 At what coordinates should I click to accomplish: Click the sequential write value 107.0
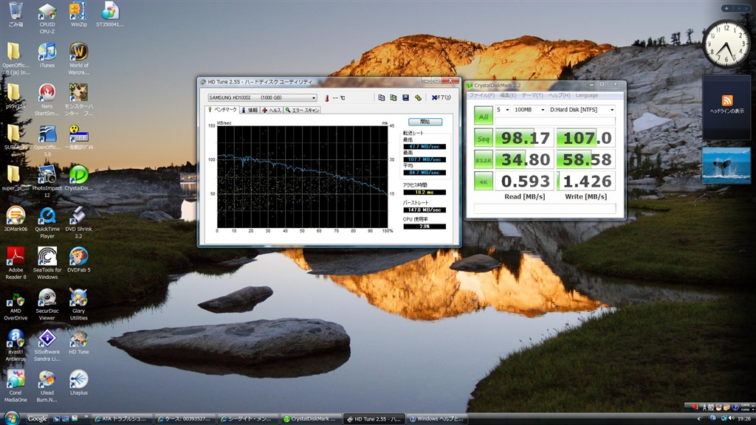coord(586,138)
